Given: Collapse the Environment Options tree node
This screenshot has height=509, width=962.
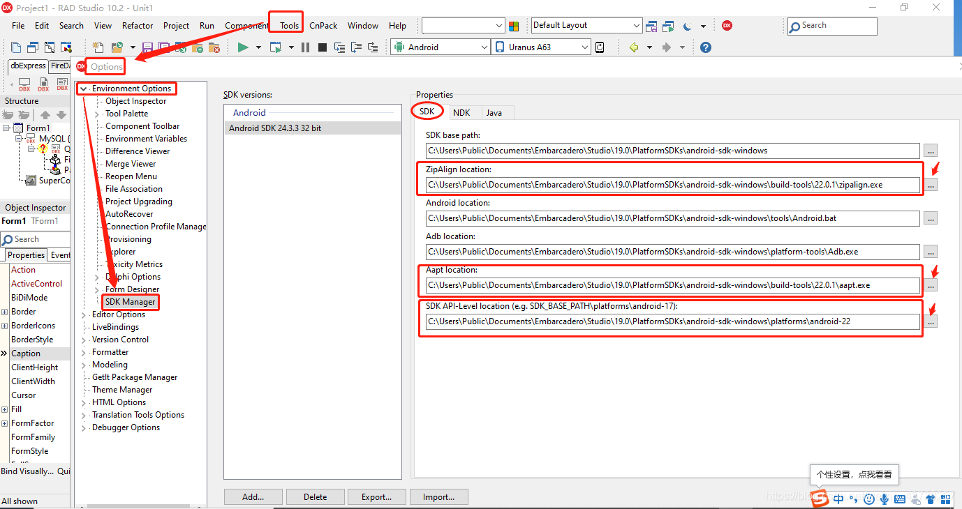Looking at the screenshot, I should 84,89.
